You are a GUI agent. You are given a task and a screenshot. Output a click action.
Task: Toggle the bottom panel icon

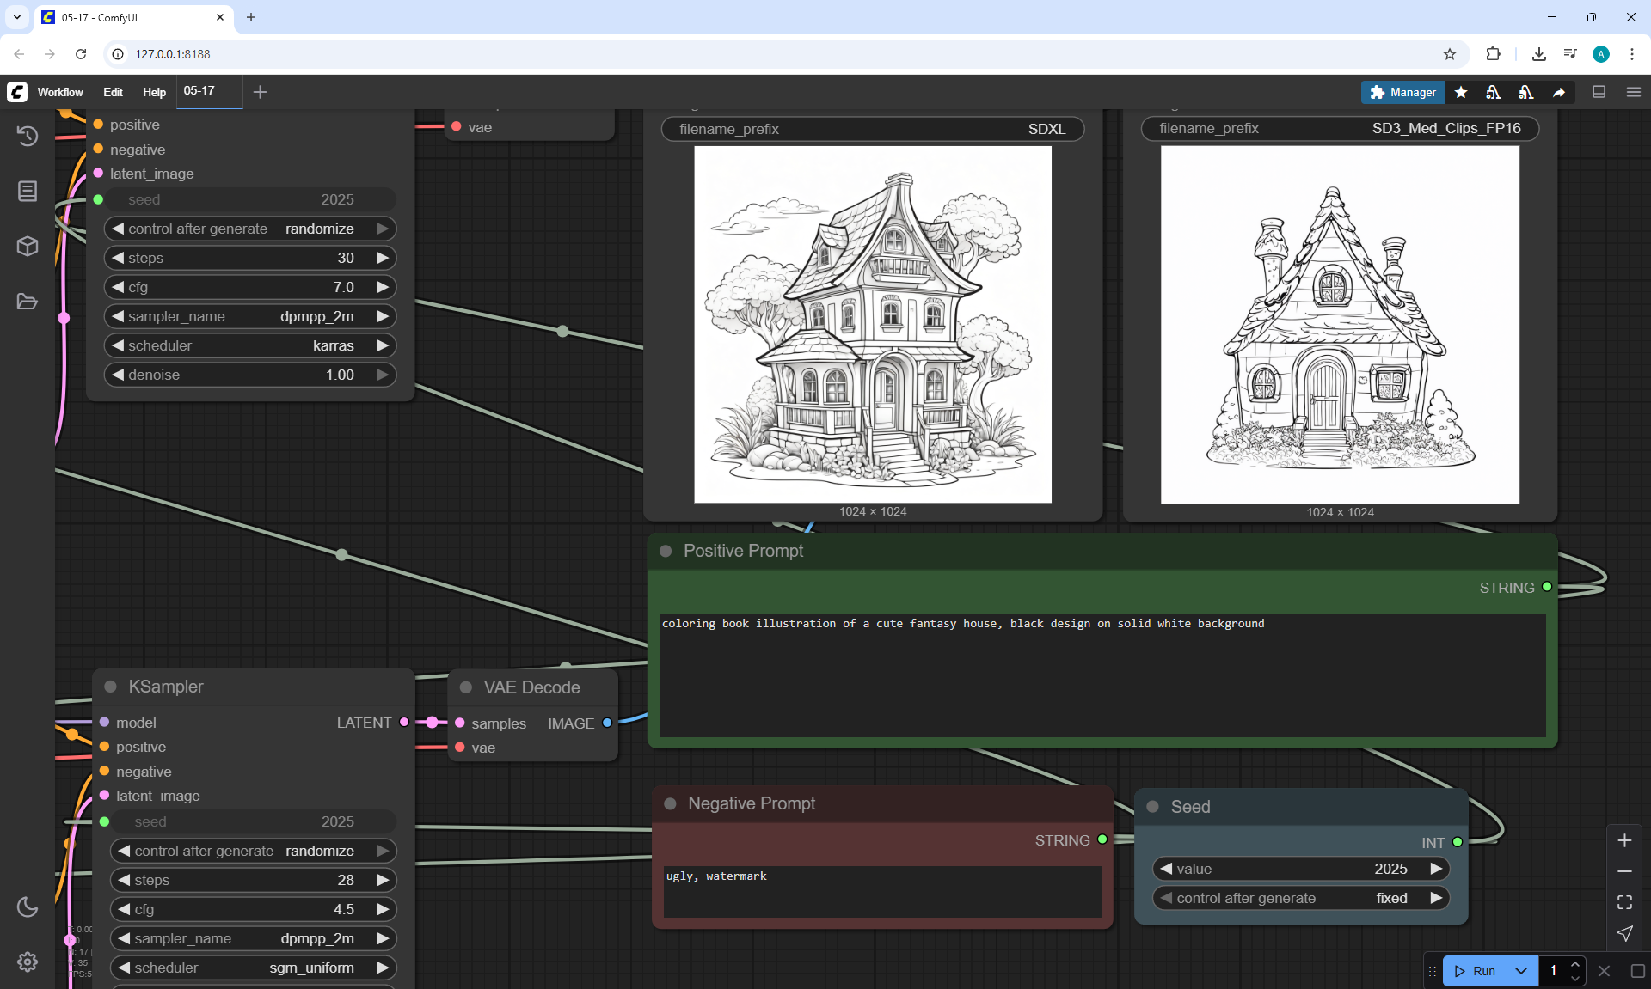point(1599,92)
